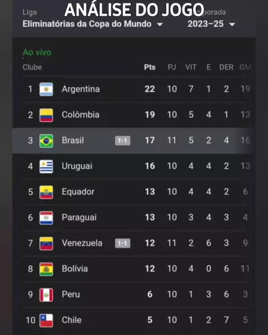Click the Brasil flag icon

[x=46, y=141]
